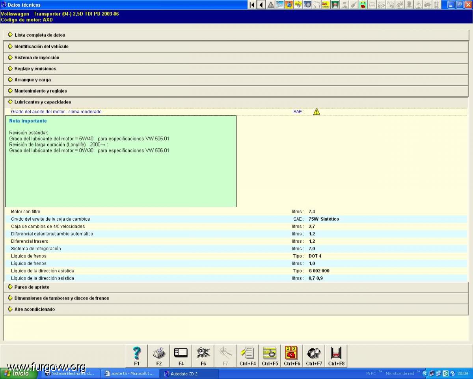Click the DOT 4 brake fluid value
This screenshot has height=379, width=473.
(315, 256)
